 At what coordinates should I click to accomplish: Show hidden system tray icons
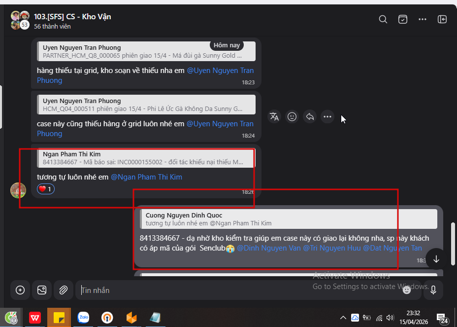(343, 318)
